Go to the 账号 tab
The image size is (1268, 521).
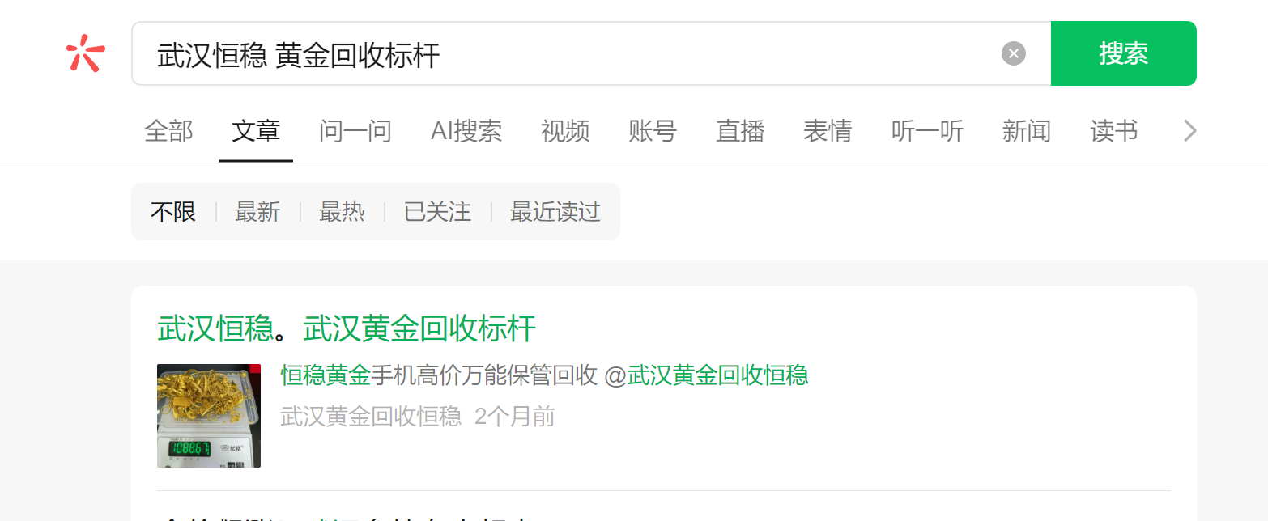point(653,130)
